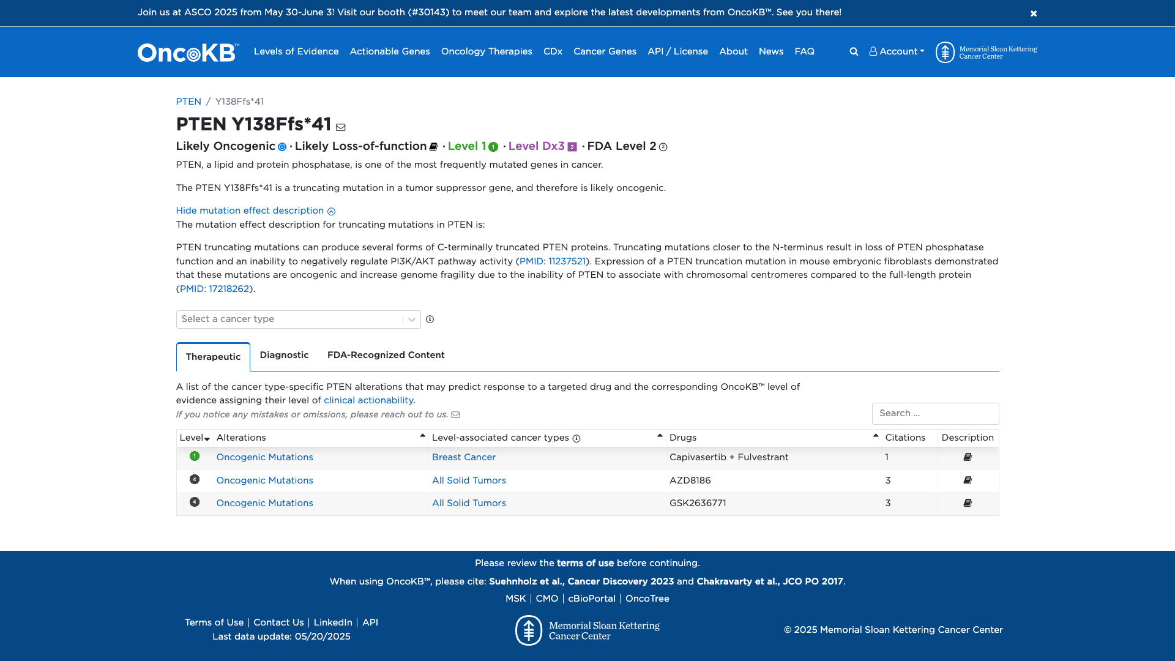1175x661 pixels.
Task: Click the OncoKB logo
Action: [x=188, y=52]
